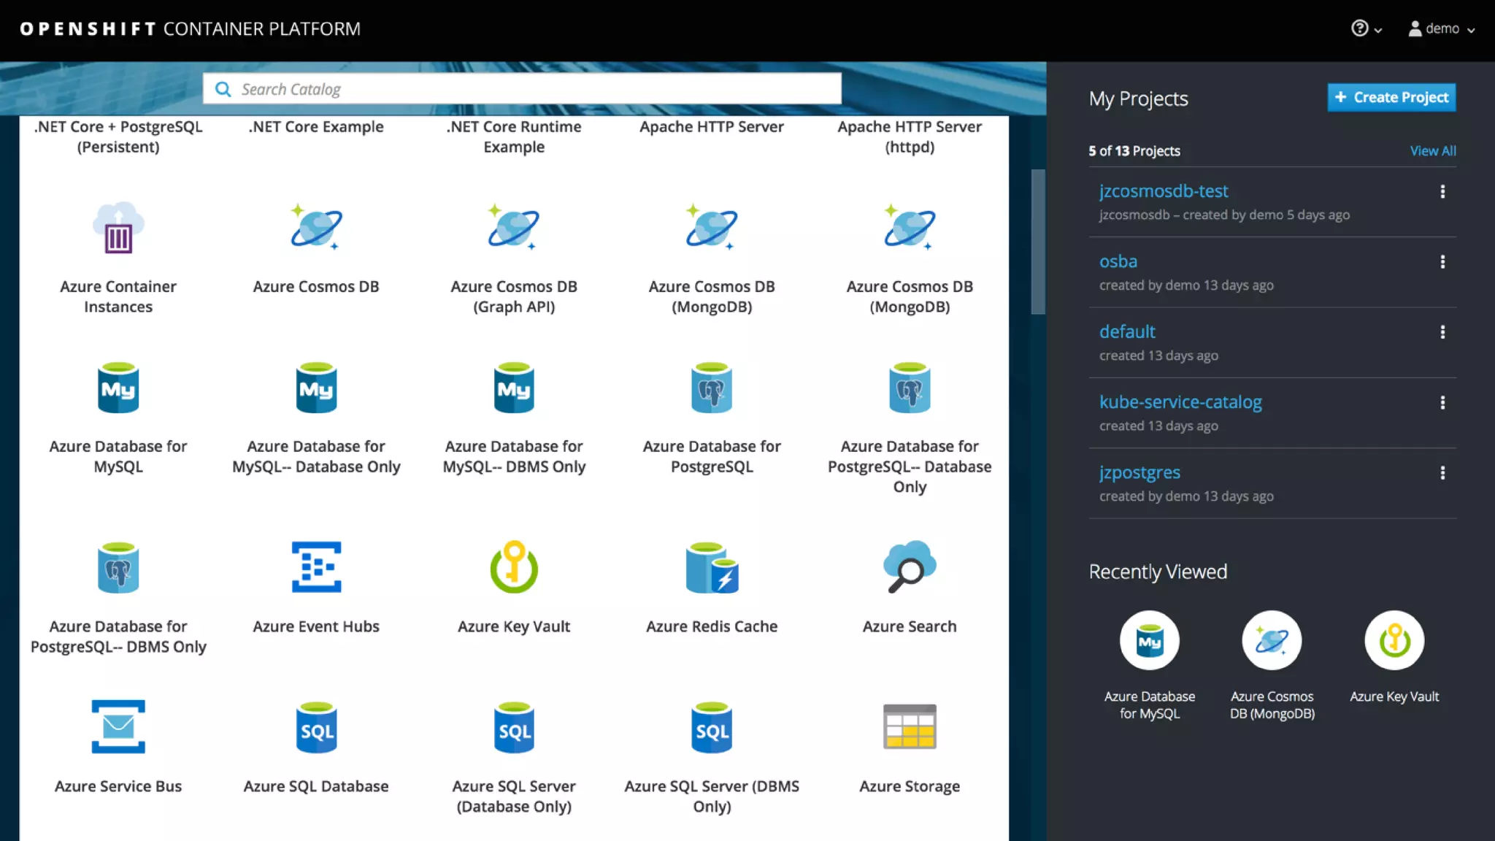Viewport: 1495px width, 841px height.
Task: Click the Create Project button
Action: click(1391, 97)
